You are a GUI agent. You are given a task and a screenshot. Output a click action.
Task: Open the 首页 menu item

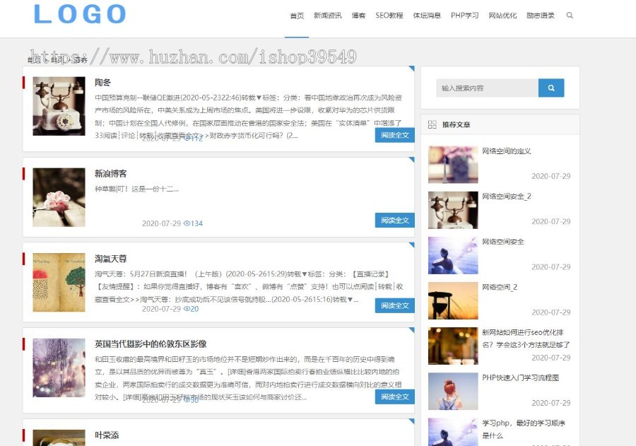(297, 16)
